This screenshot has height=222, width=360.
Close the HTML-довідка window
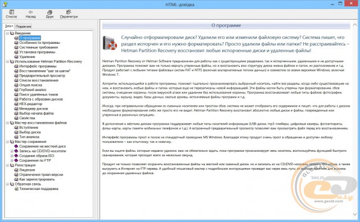[x=351, y=3]
